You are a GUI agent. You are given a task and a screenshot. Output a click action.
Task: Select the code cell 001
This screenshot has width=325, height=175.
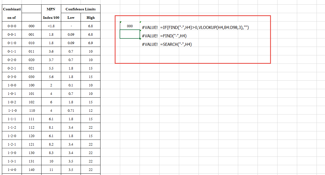(x=31, y=35)
